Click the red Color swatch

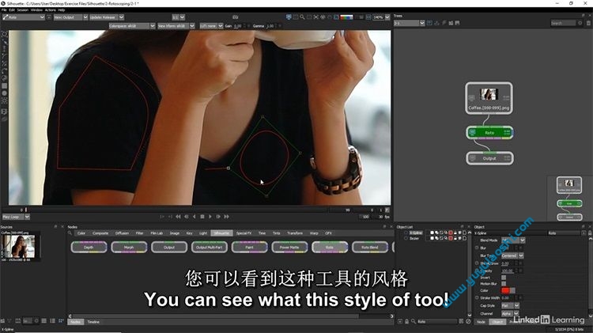[506, 290]
